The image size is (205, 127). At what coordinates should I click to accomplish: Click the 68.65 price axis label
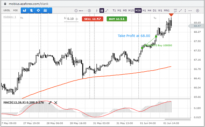point(197,23)
